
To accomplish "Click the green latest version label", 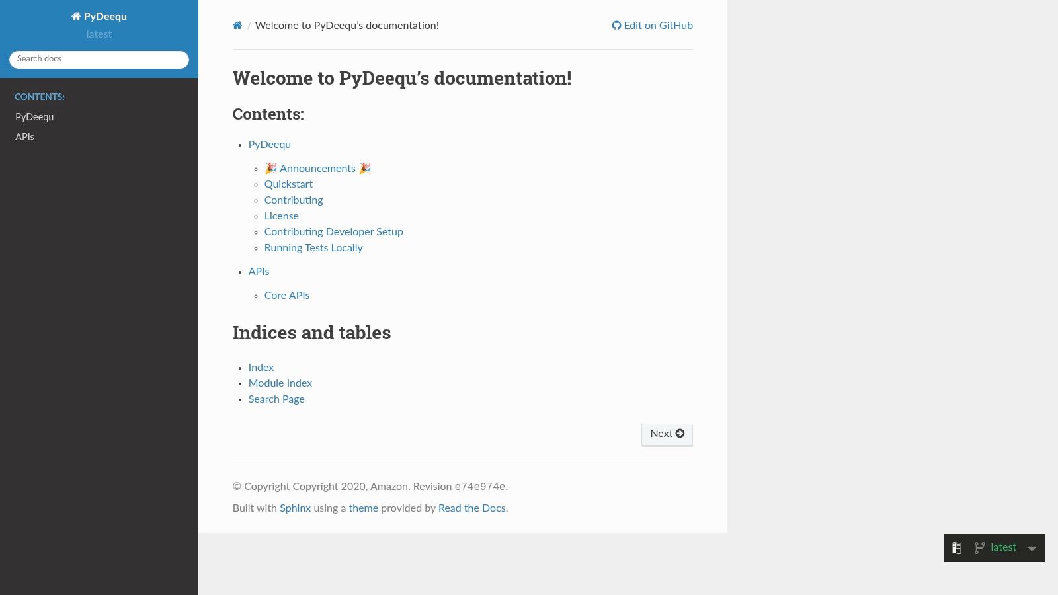I will (1003, 547).
